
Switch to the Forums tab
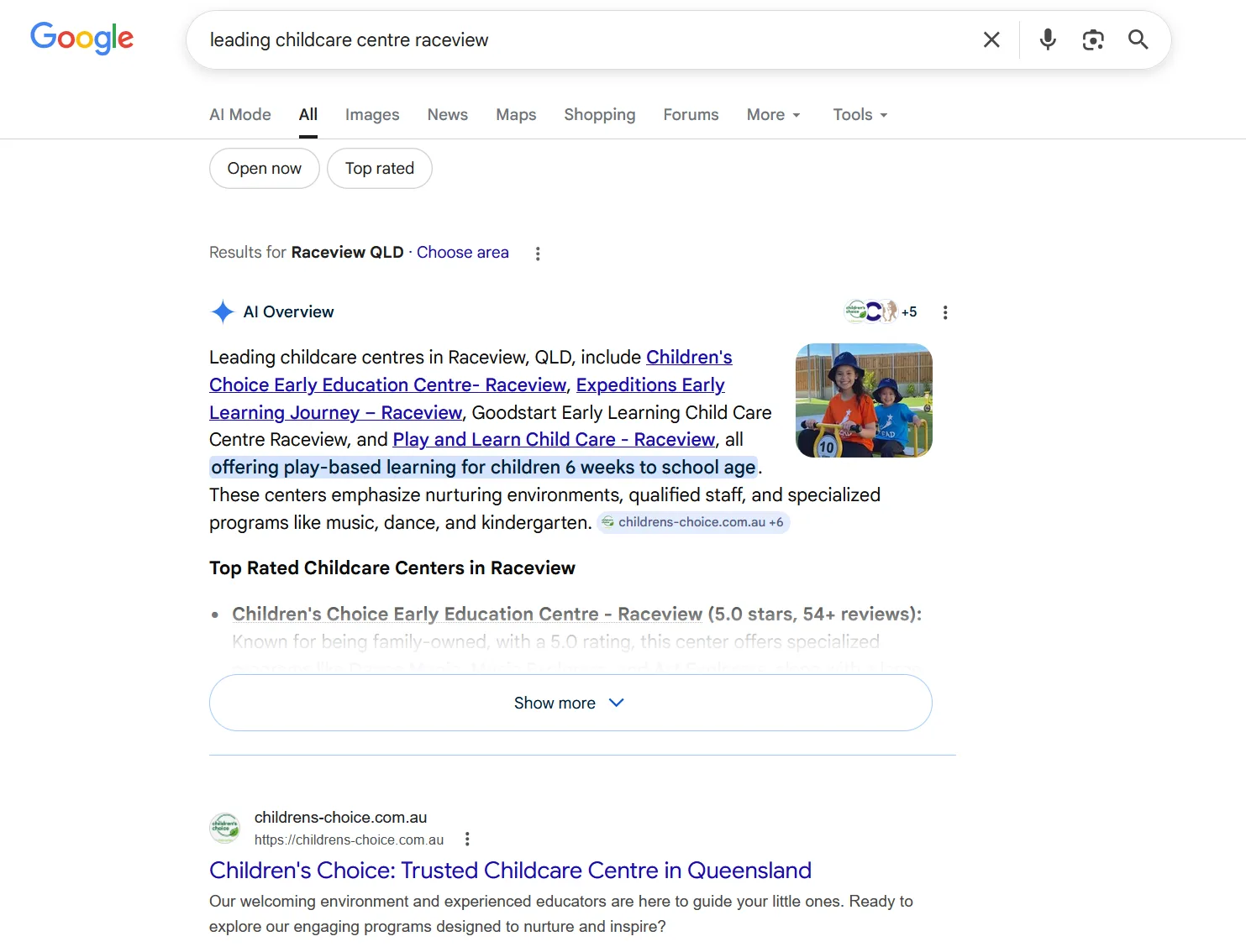click(691, 115)
